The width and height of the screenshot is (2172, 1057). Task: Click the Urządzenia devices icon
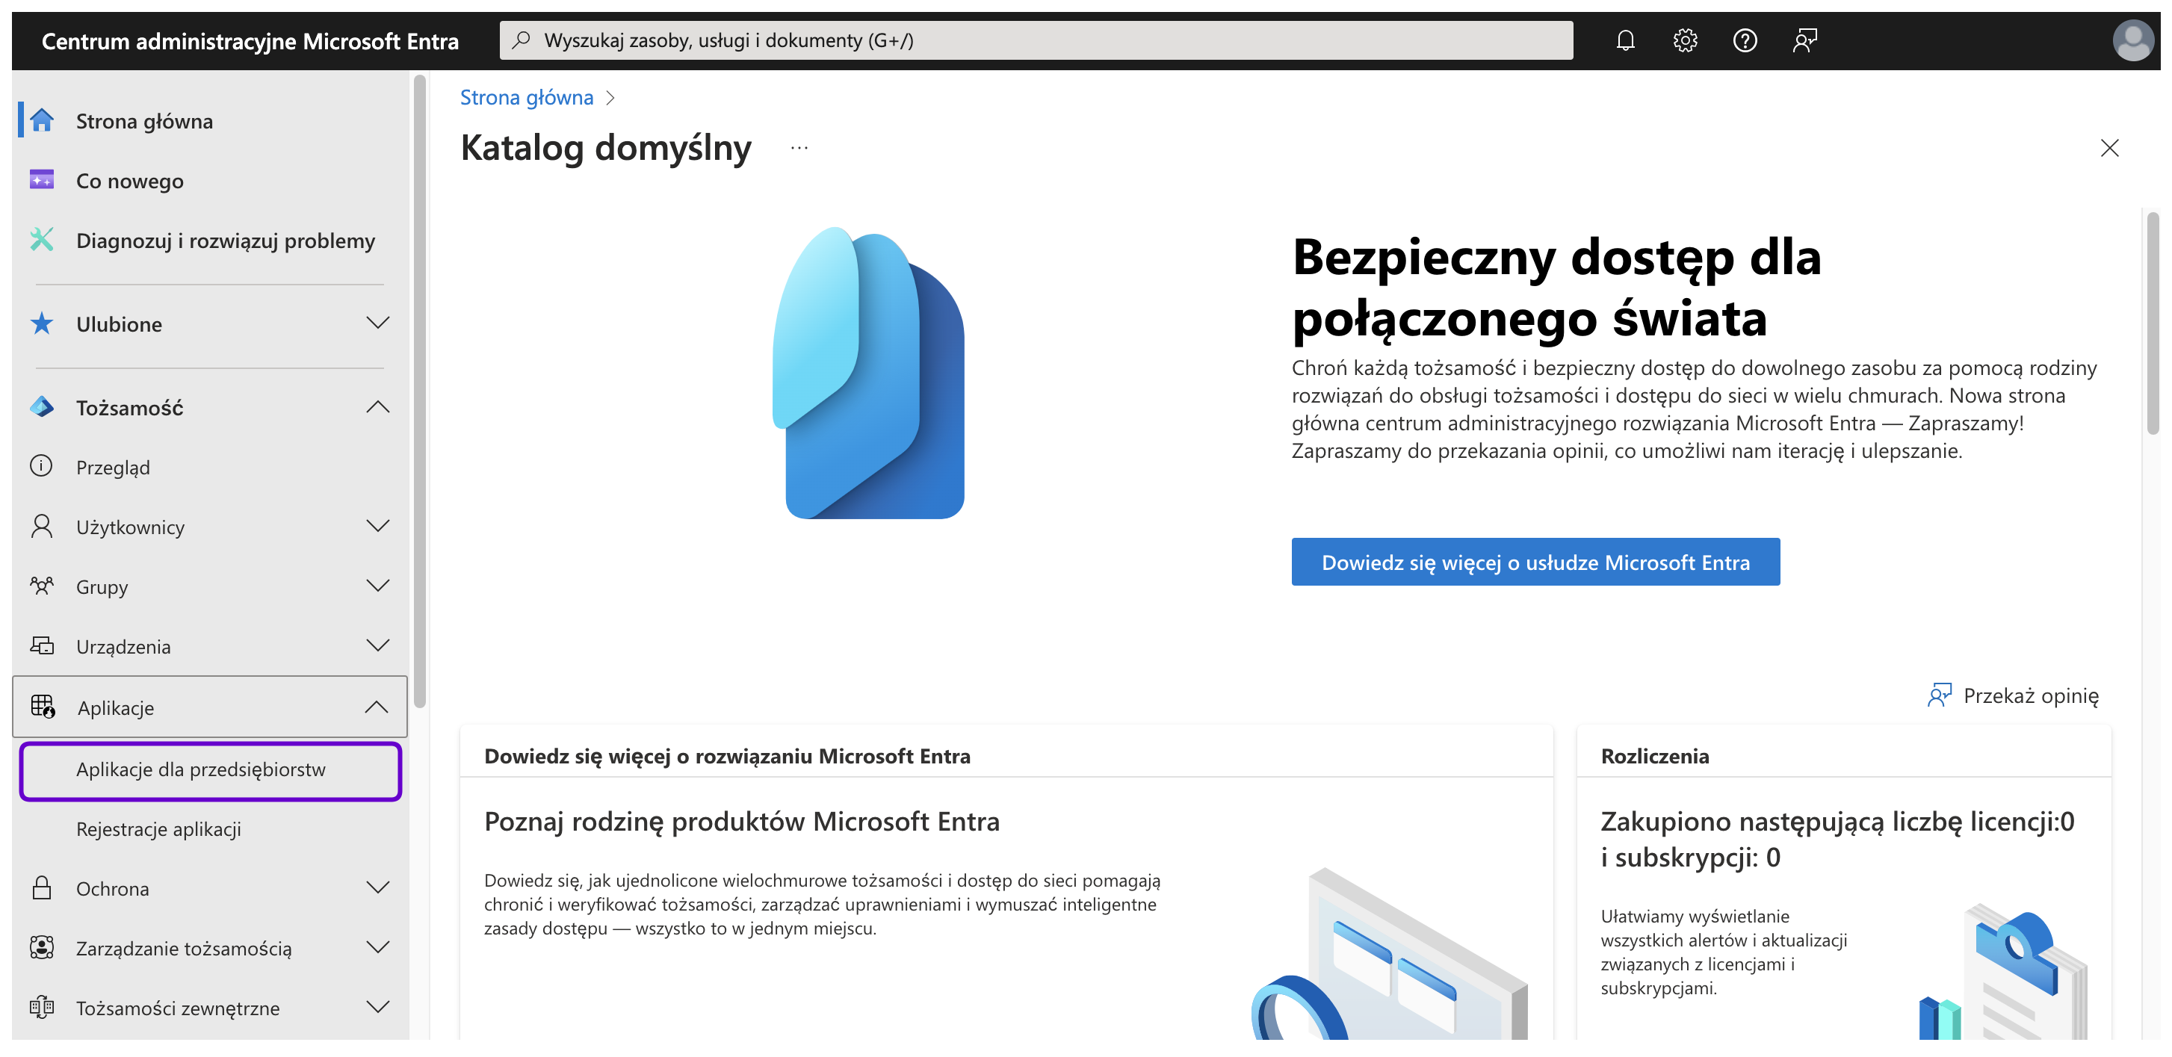point(41,645)
